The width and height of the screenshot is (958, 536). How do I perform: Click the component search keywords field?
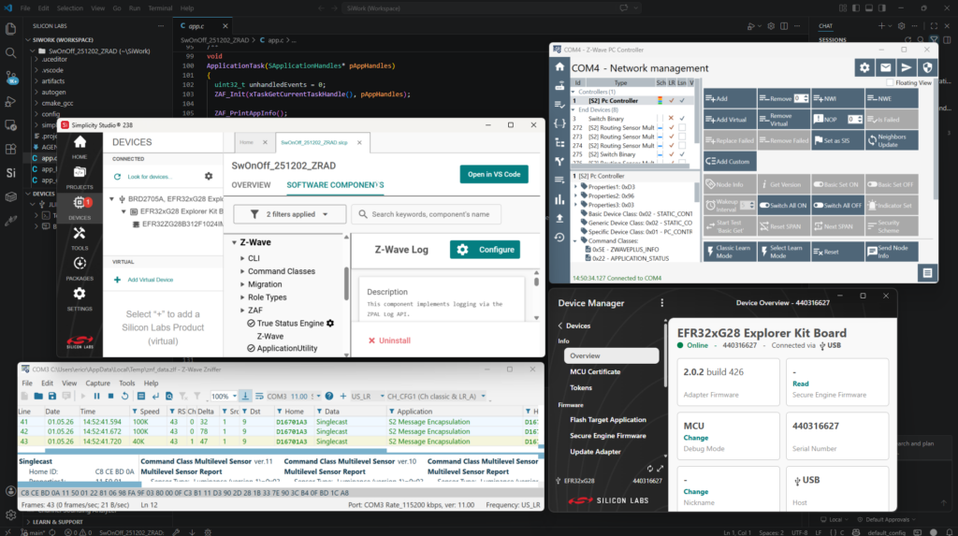pos(426,214)
